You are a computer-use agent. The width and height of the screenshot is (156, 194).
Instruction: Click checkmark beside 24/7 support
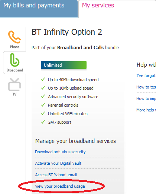43,122
